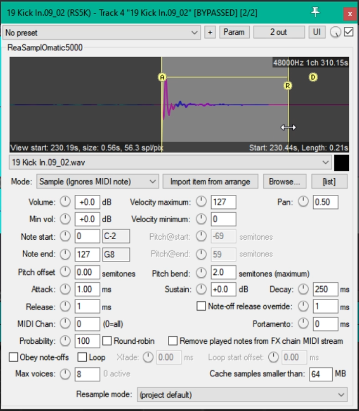
Task: Click the wet/dry mix knob
Action: [x=335, y=32]
